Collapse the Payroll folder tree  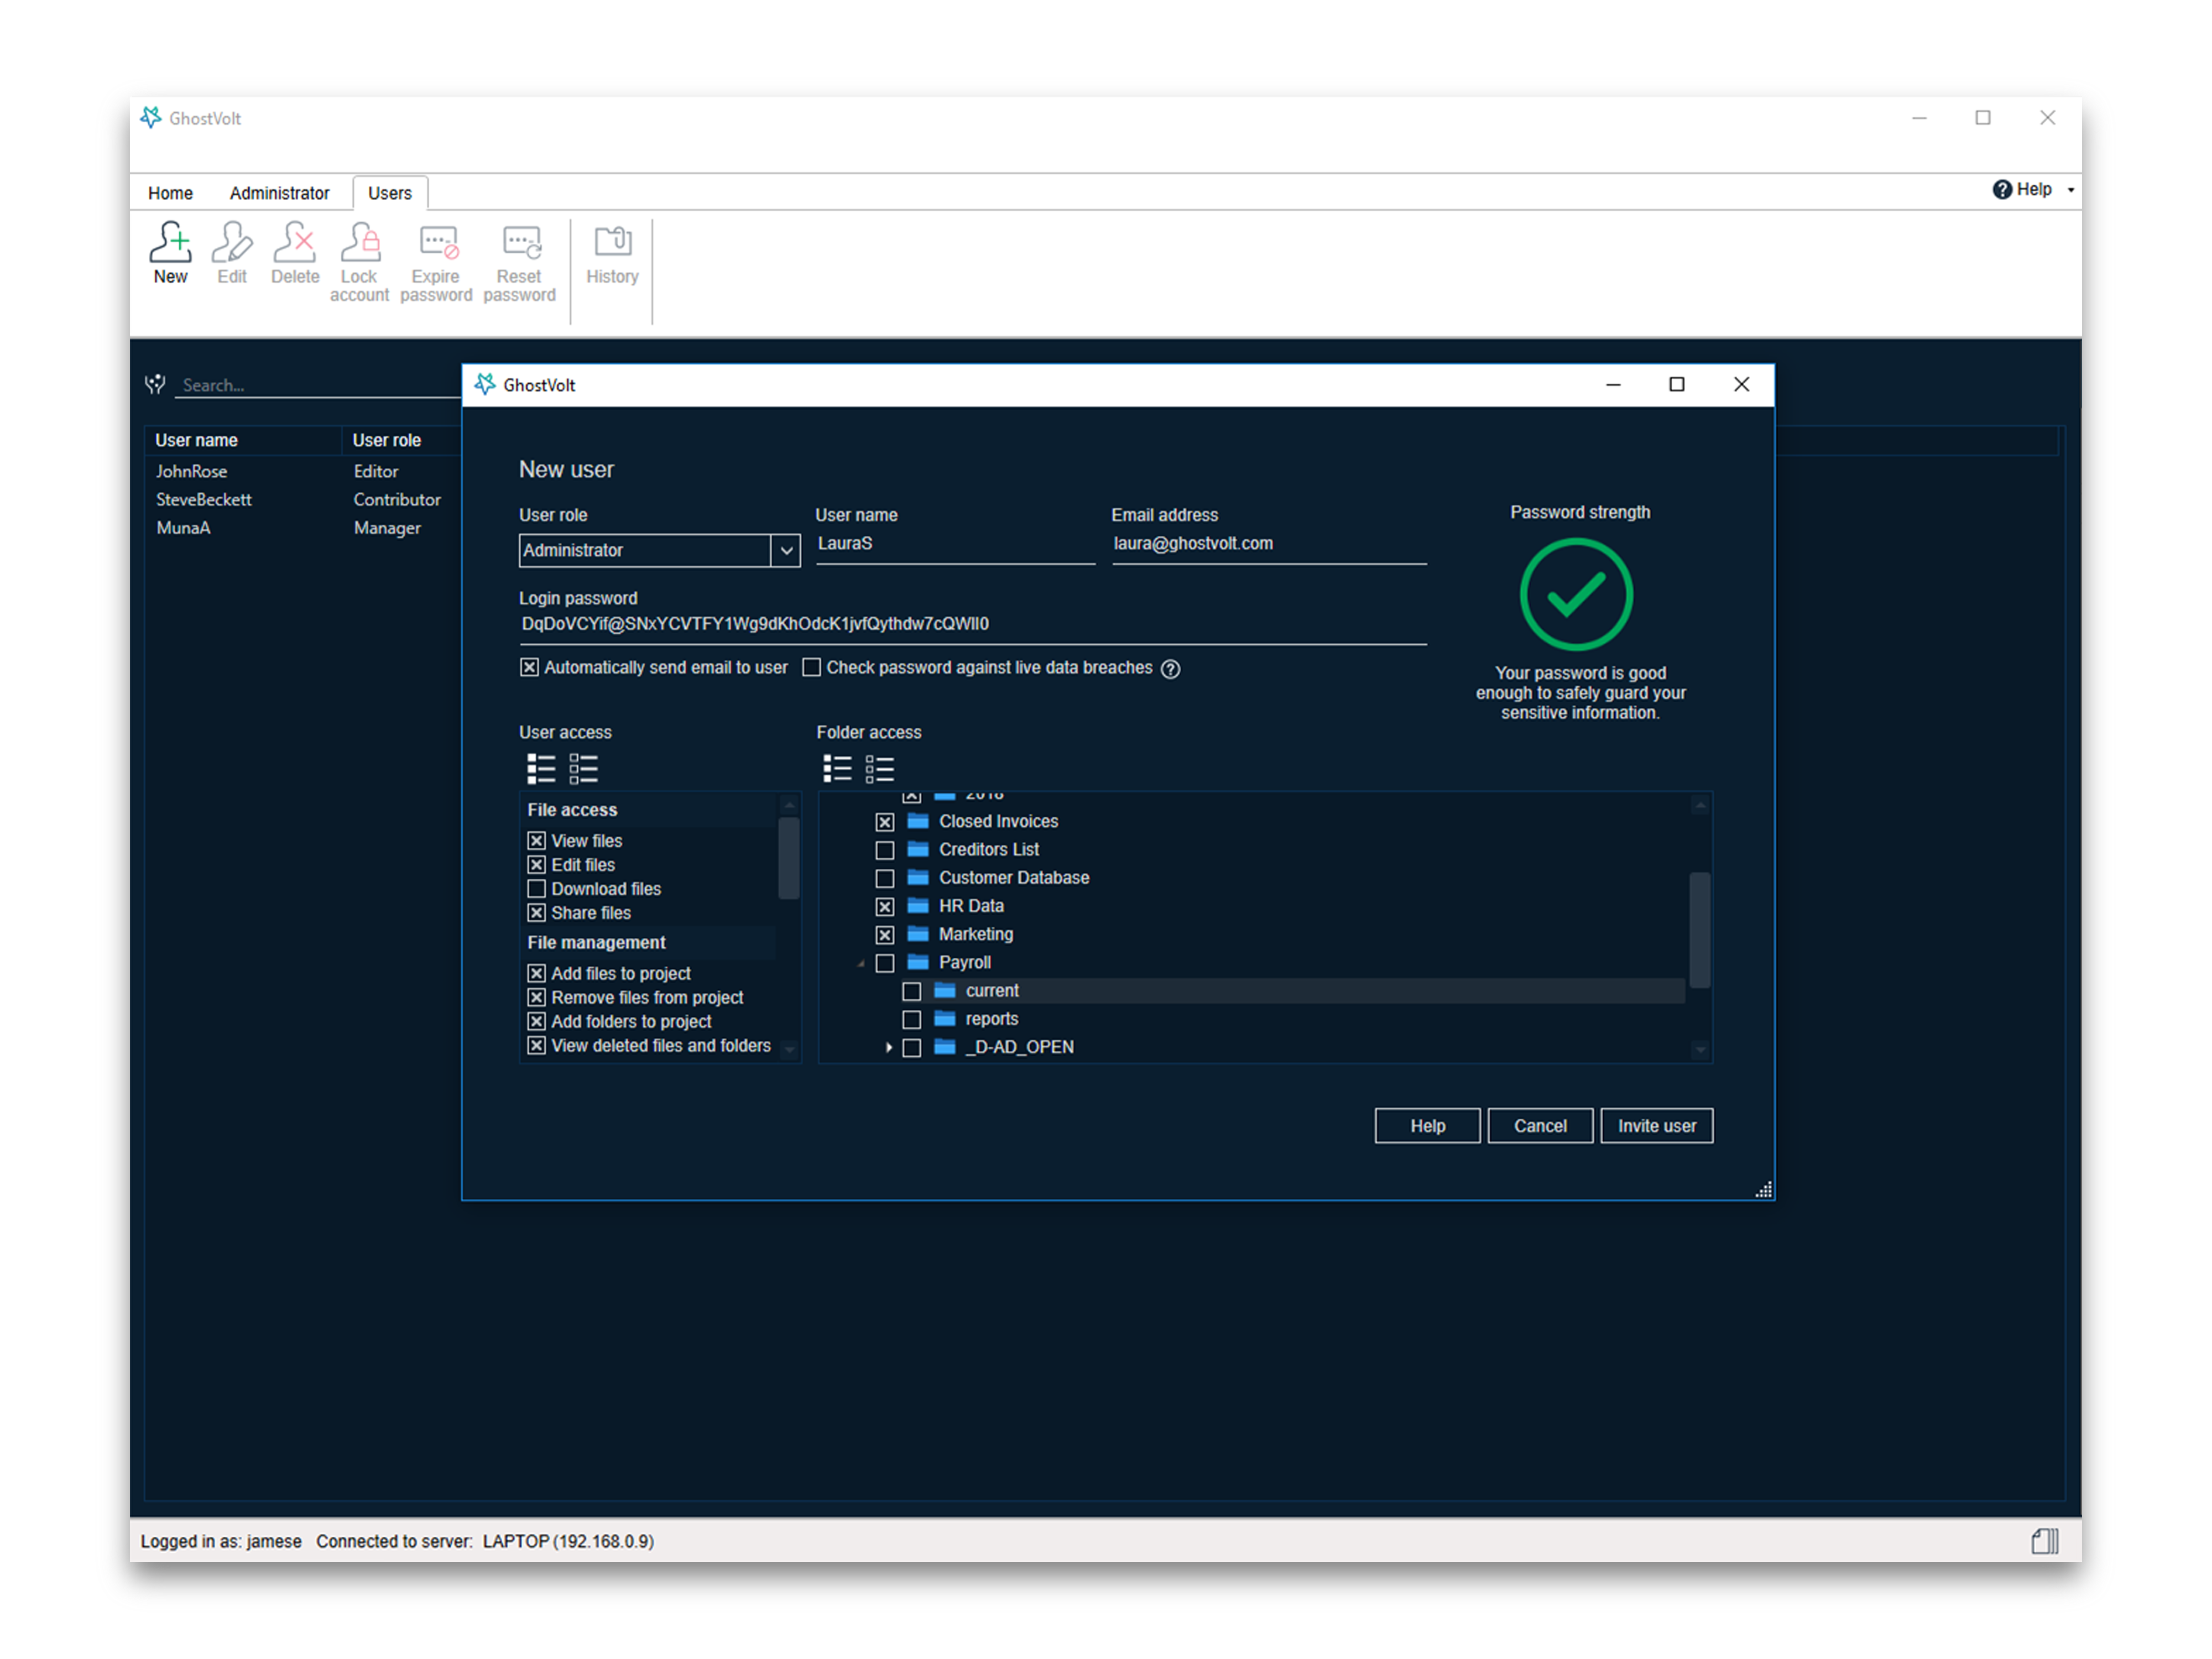(861, 963)
